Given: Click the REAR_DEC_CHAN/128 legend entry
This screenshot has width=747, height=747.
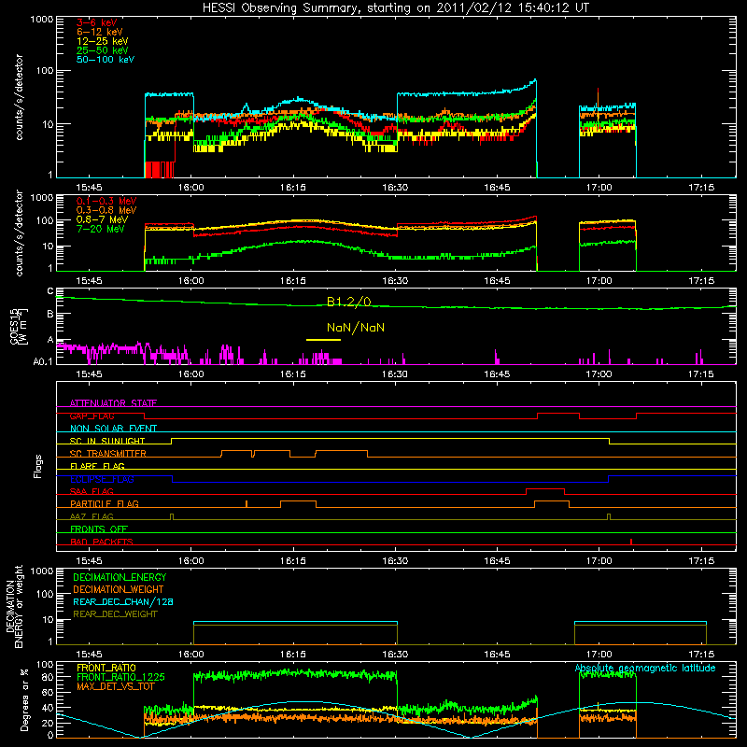Looking at the screenshot, I should coord(123,601).
